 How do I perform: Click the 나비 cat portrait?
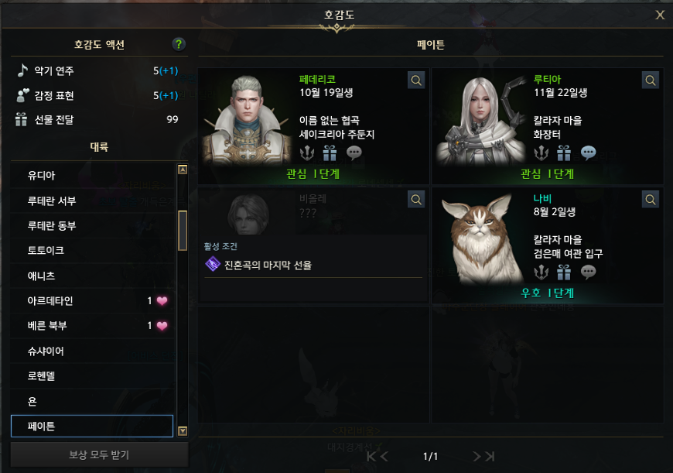[x=480, y=238]
